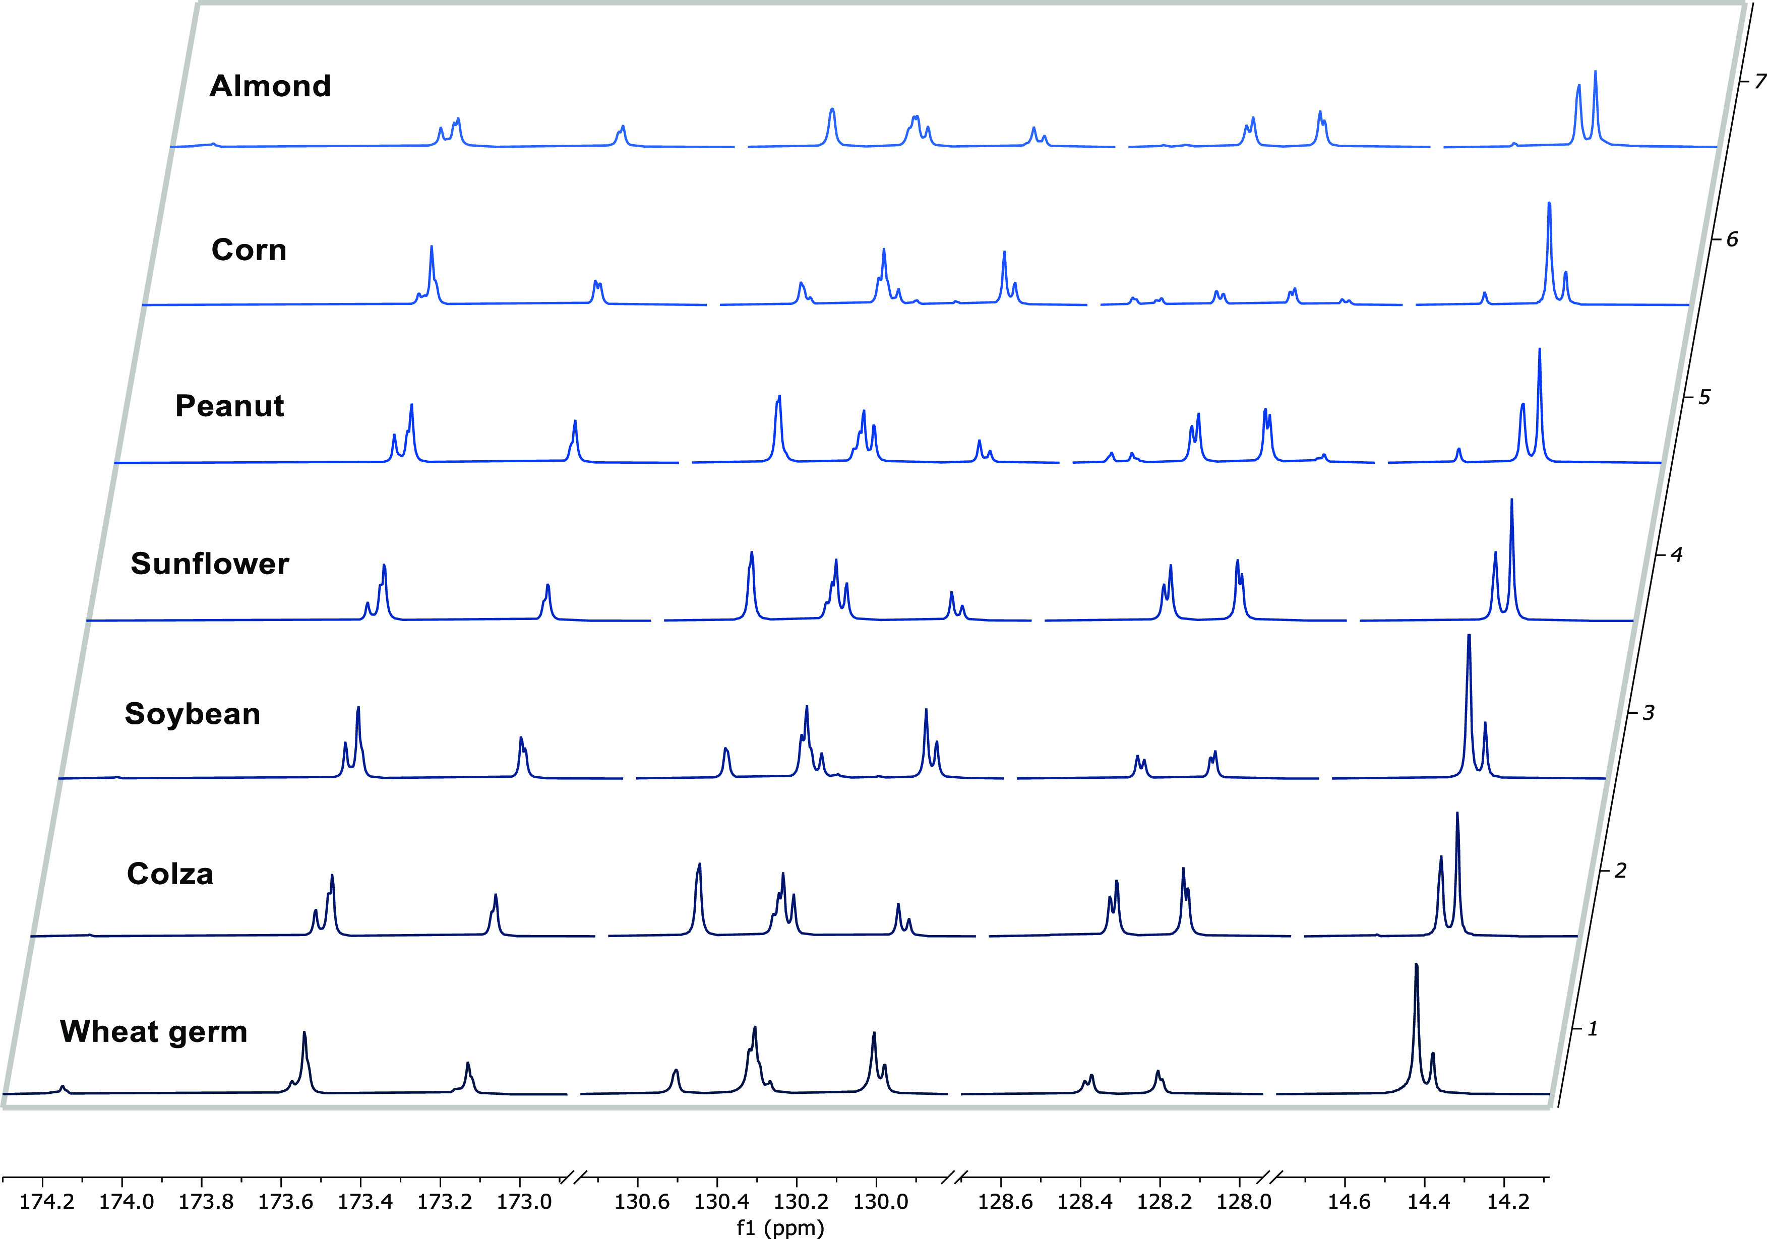Image resolution: width=1767 pixels, height=1239 pixels.
Task: Click the 173.2 ppm axis tick label
Action: click(444, 1201)
